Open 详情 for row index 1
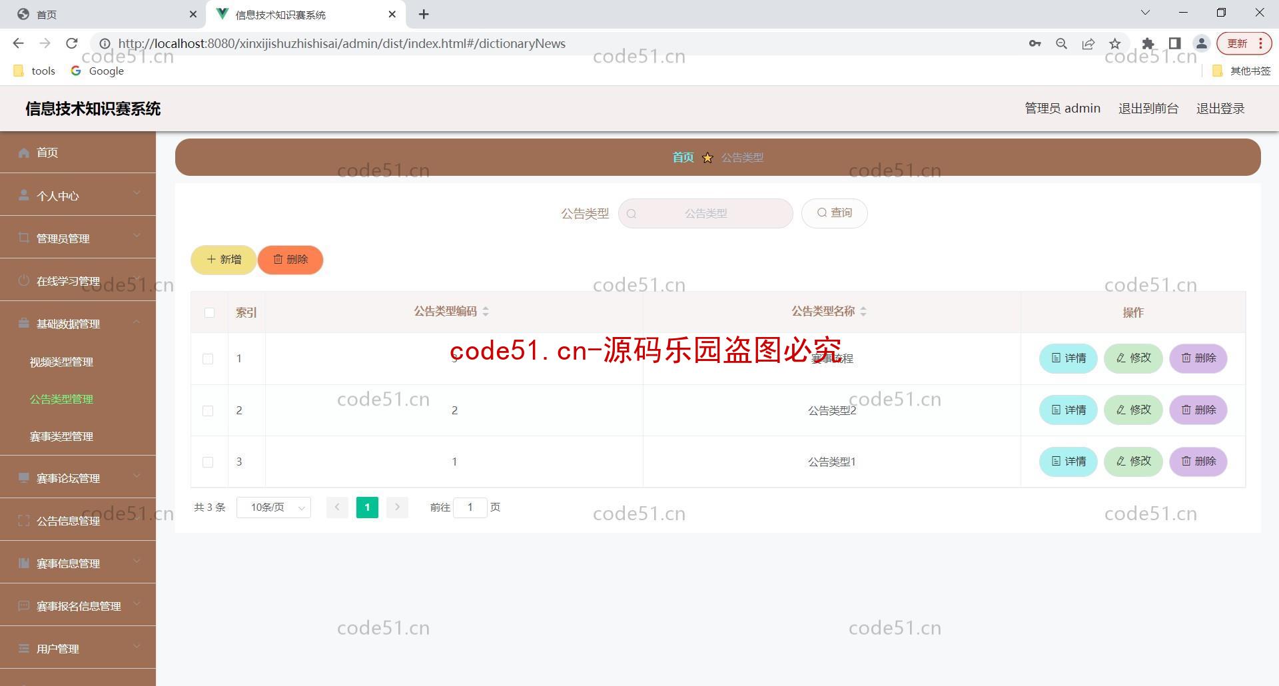Viewport: 1279px width, 686px height. [x=1068, y=358]
